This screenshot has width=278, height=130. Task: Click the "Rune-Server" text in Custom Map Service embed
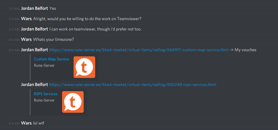44,66
